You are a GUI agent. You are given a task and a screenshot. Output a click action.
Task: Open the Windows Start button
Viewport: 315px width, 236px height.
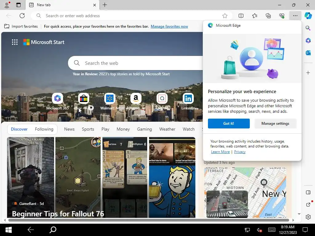tap(8, 230)
